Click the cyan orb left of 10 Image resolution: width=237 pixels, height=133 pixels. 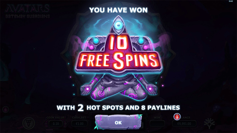[x=96, y=41]
